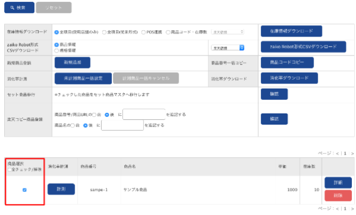Click the 未計測商品一括設定 button
Image resolution: width=356 pixels, height=215 pixels.
pos(83,79)
